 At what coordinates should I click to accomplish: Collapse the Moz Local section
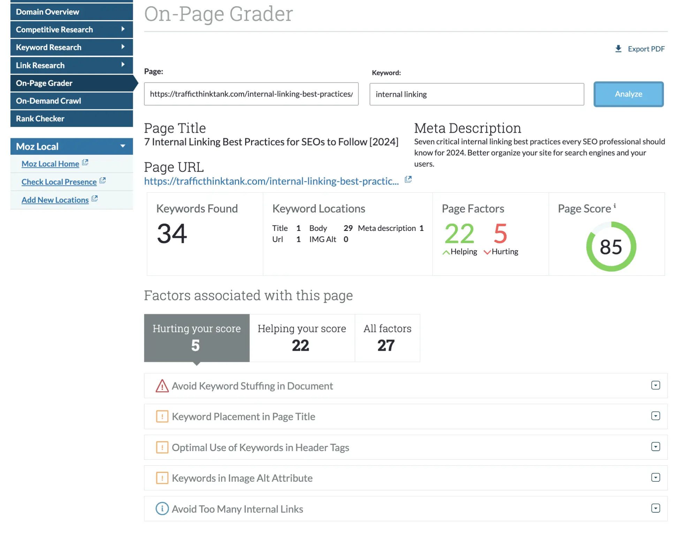point(123,146)
